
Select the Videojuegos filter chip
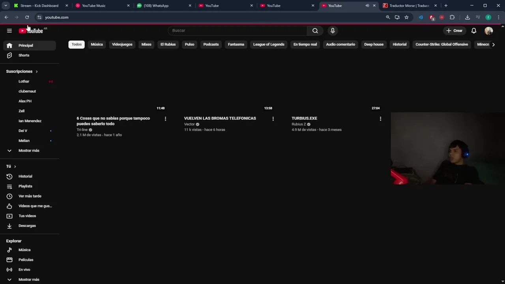122,45
